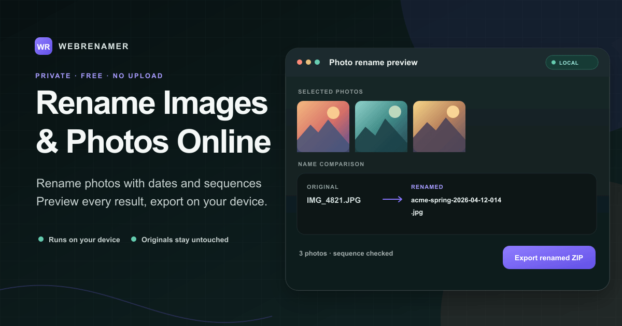The image size is (622, 326).
Task: Select the teal mountain photo thumbnail
Action: (x=381, y=126)
